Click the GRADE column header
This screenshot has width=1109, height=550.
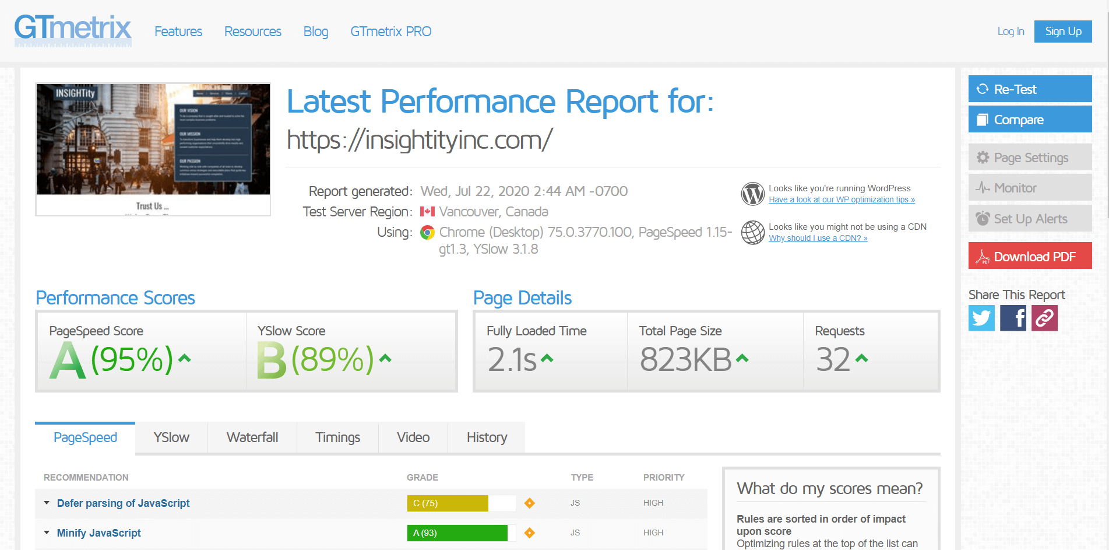pos(423,477)
